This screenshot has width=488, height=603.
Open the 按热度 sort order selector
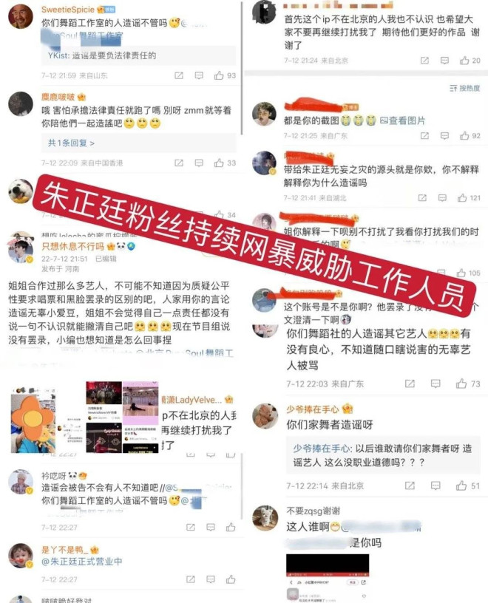465,88
